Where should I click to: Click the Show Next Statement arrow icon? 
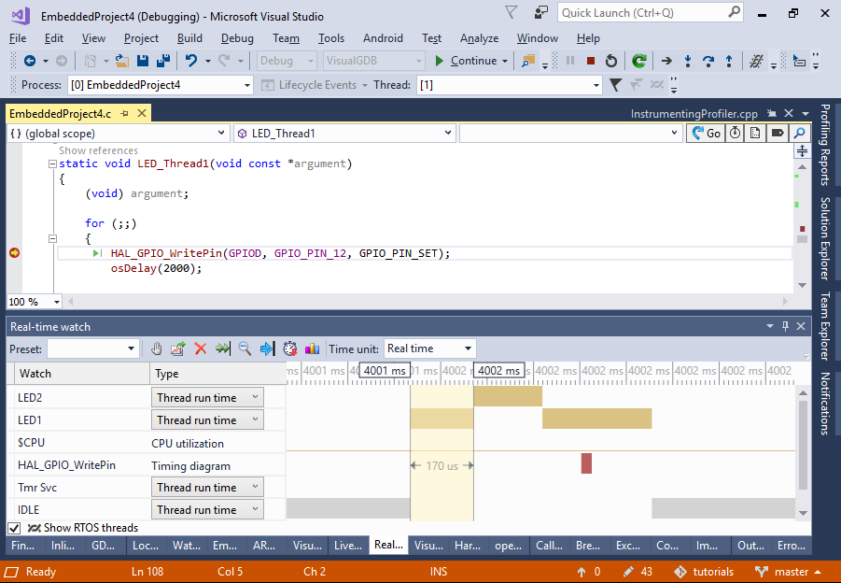click(666, 62)
